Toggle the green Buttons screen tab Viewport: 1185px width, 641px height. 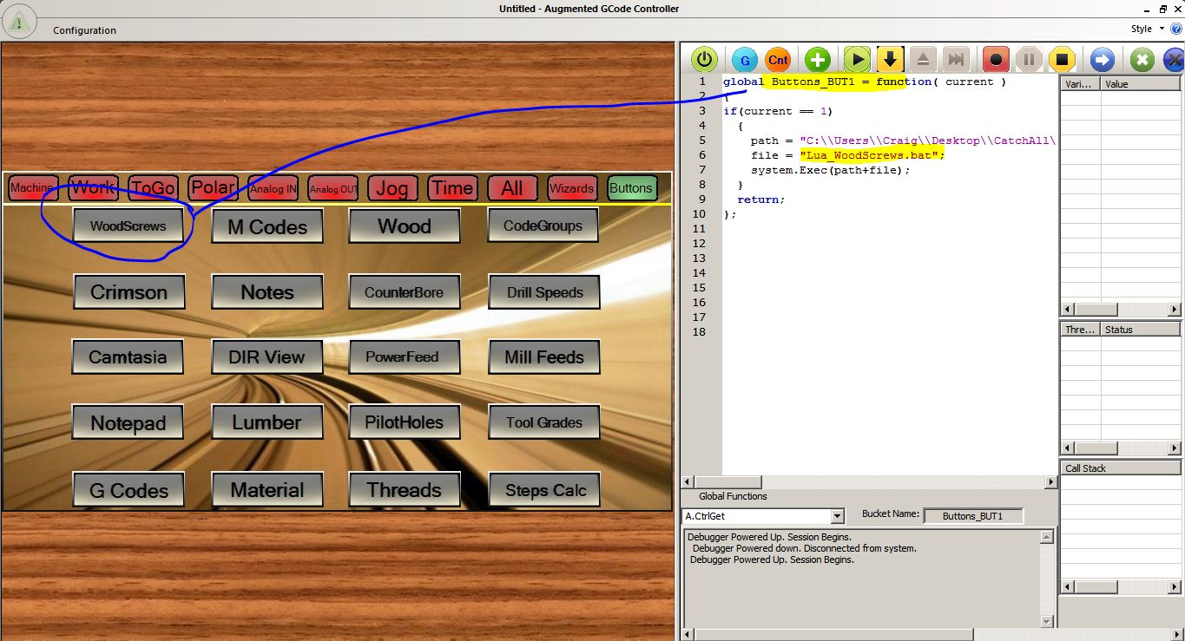click(631, 188)
